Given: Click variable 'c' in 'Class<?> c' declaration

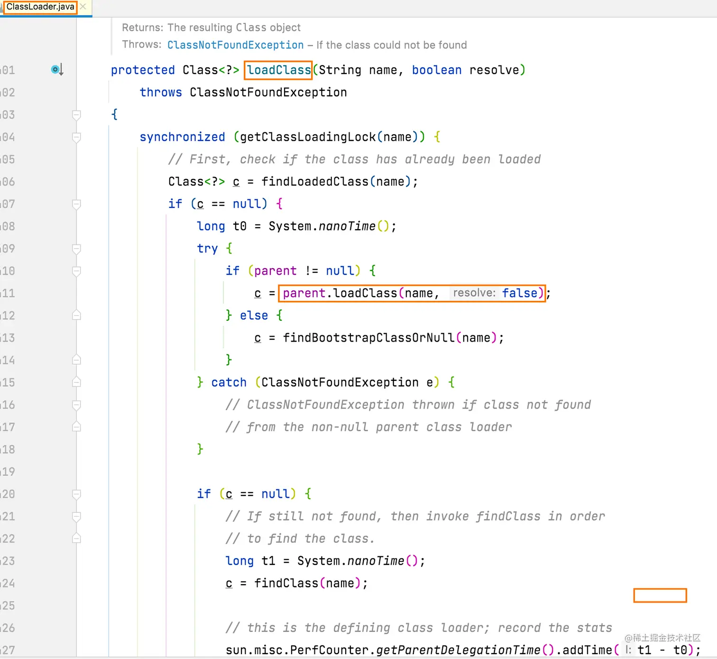Looking at the screenshot, I should 236,182.
